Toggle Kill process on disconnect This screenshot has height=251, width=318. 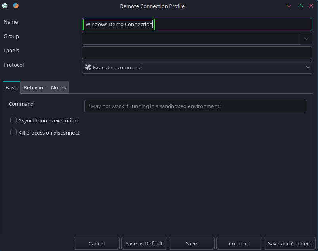[13, 133]
